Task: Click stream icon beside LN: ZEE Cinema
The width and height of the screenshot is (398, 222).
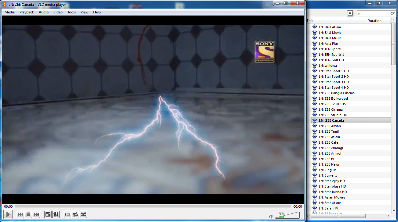Action: (315, 109)
